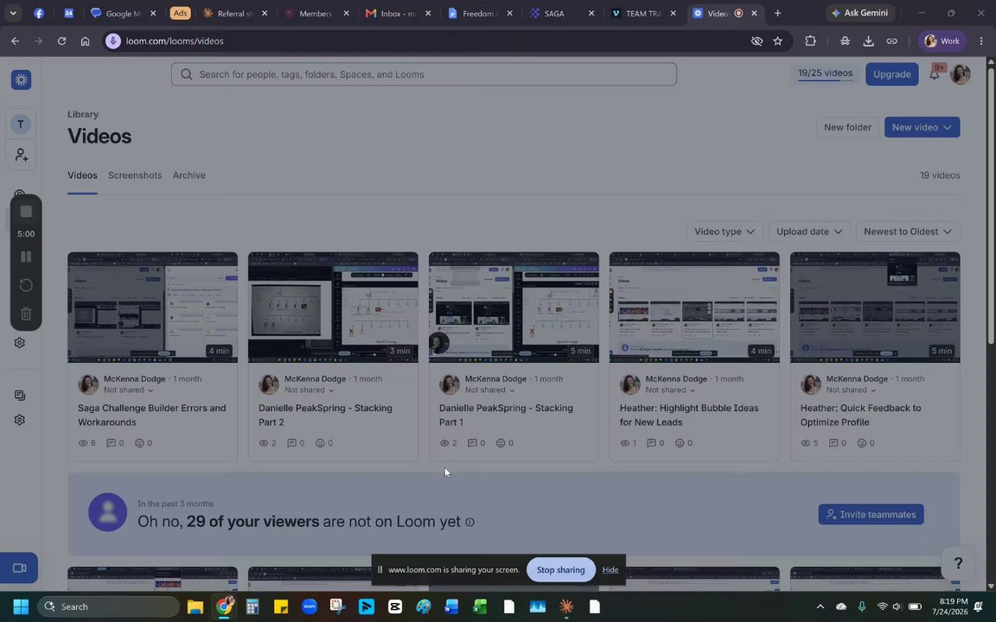
Task: Click the Loom search field
Action: coord(424,74)
